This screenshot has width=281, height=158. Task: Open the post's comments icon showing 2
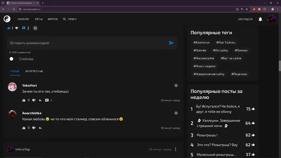click(24, 28)
